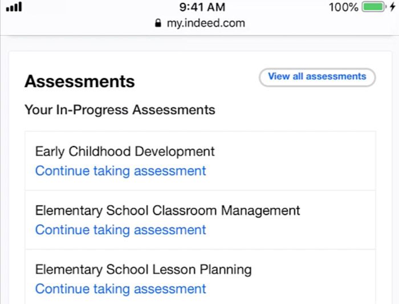This screenshot has height=304, width=399.
Task: Select the Elementary School Lesson Planning title
Action: tap(143, 269)
